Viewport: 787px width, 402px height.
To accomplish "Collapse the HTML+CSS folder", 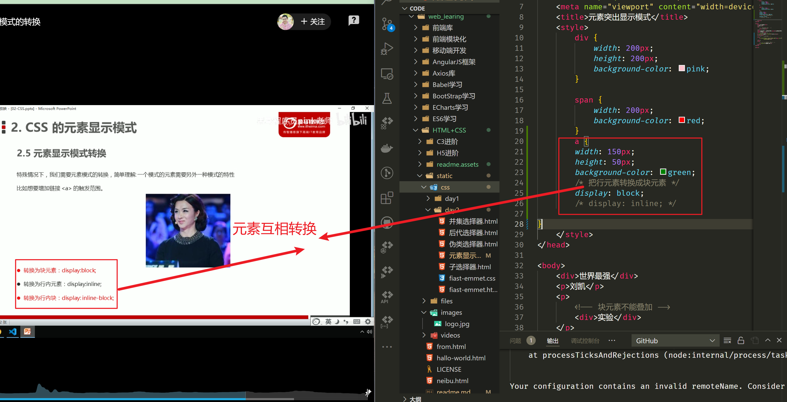I will tap(449, 130).
